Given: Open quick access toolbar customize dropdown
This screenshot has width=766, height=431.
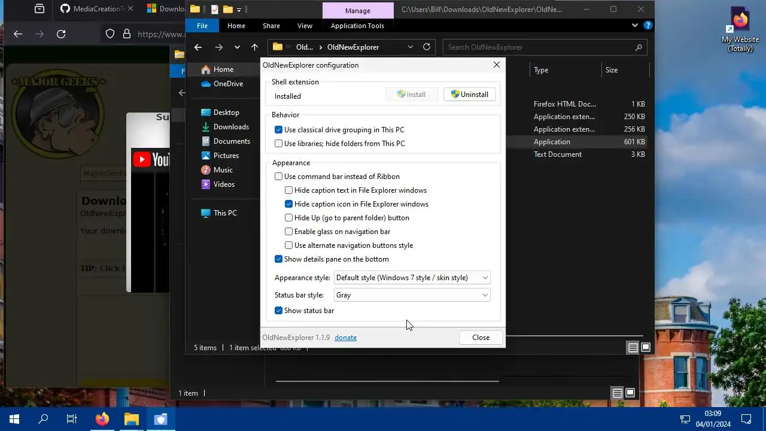Looking at the screenshot, I should tap(239, 10).
